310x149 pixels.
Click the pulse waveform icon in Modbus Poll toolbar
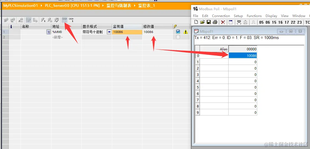coord(253,22)
